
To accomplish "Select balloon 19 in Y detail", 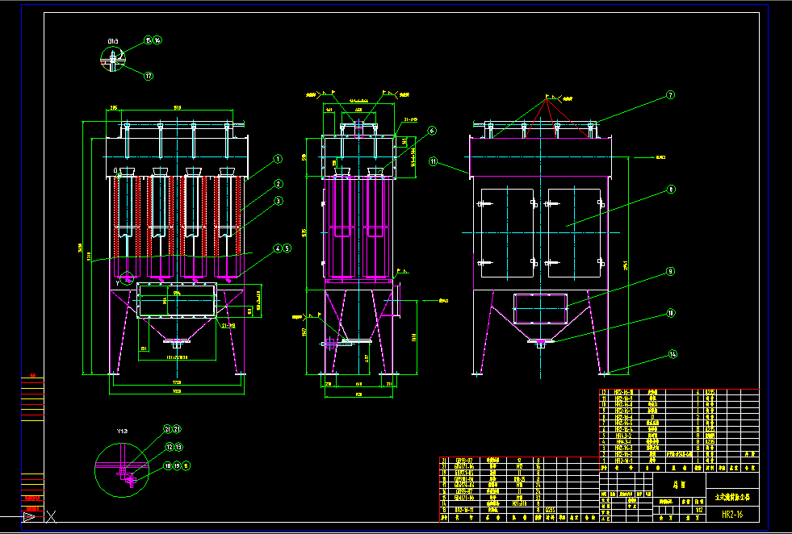I will point(178,466).
